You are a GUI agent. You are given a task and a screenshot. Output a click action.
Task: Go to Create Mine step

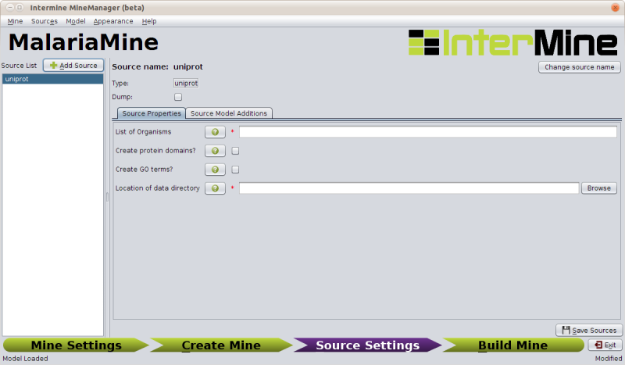(221, 345)
